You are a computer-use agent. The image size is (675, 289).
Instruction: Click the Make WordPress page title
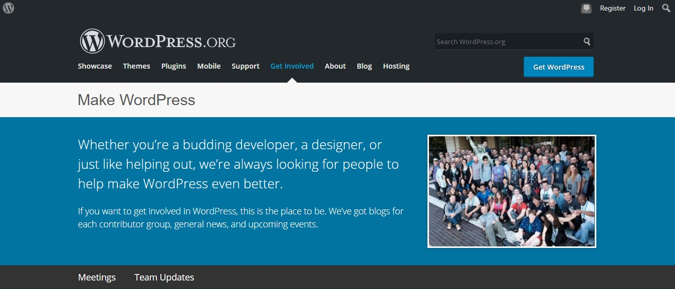136,100
